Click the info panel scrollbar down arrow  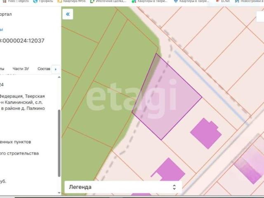(x=59, y=193)
